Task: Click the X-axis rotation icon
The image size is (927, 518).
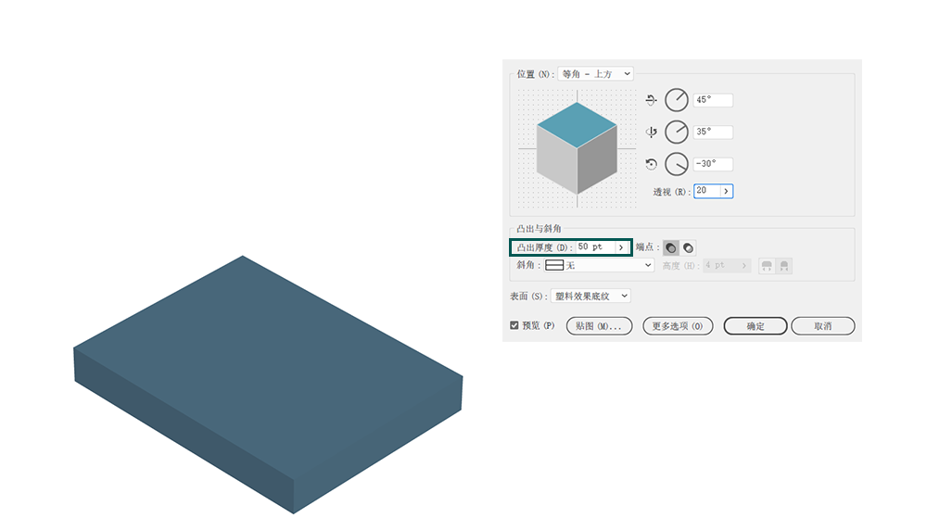Action: coord(651,100)
